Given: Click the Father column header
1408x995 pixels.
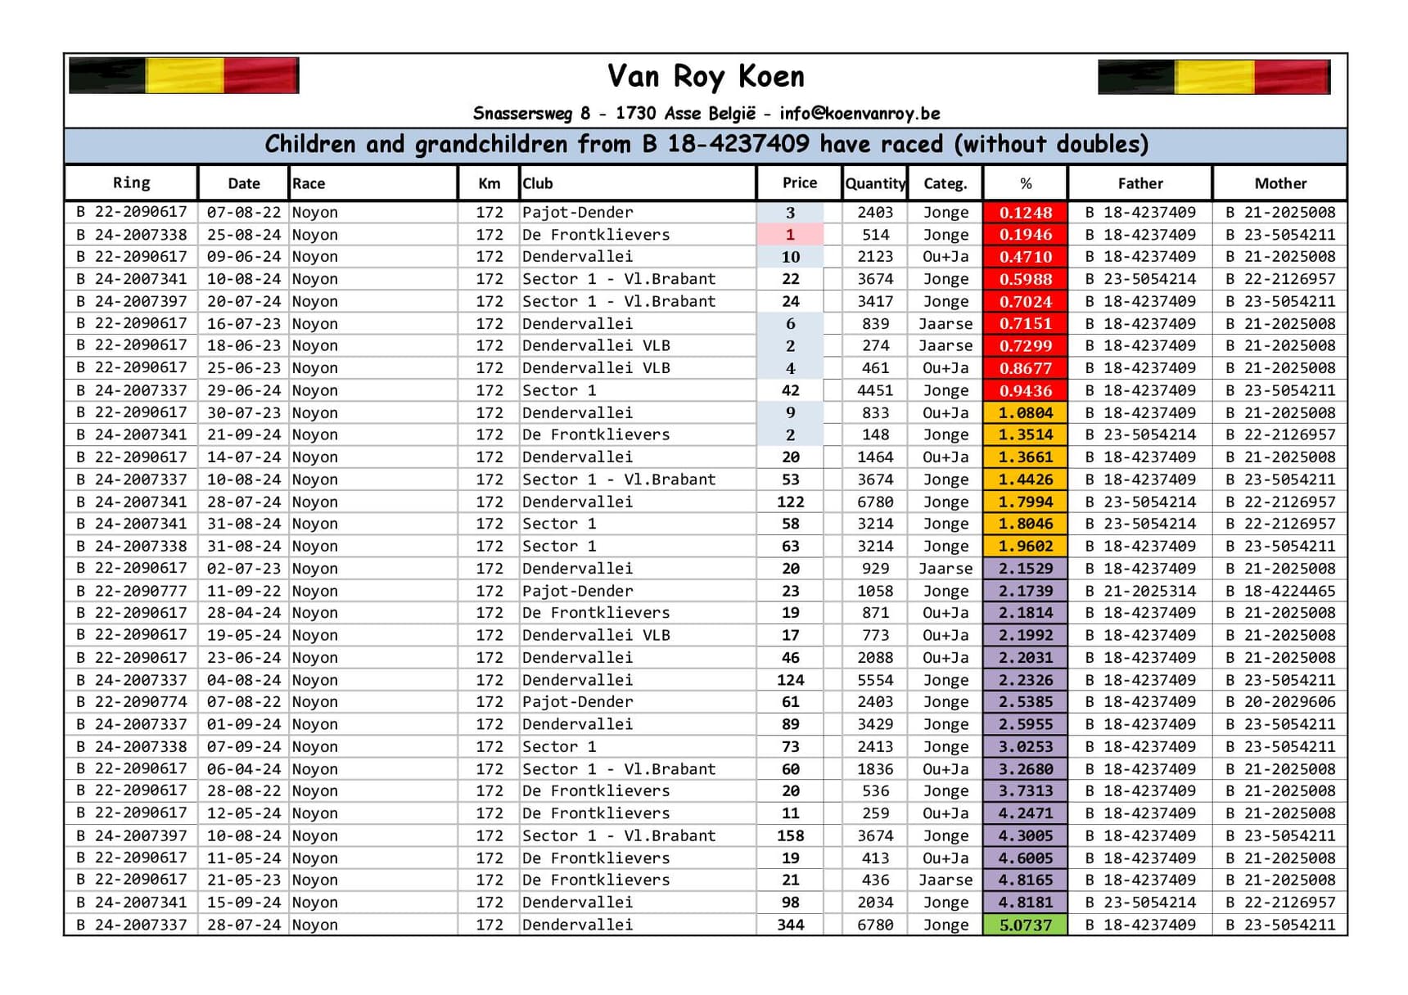Looking at the screenshot, I should pos(1139,184).
